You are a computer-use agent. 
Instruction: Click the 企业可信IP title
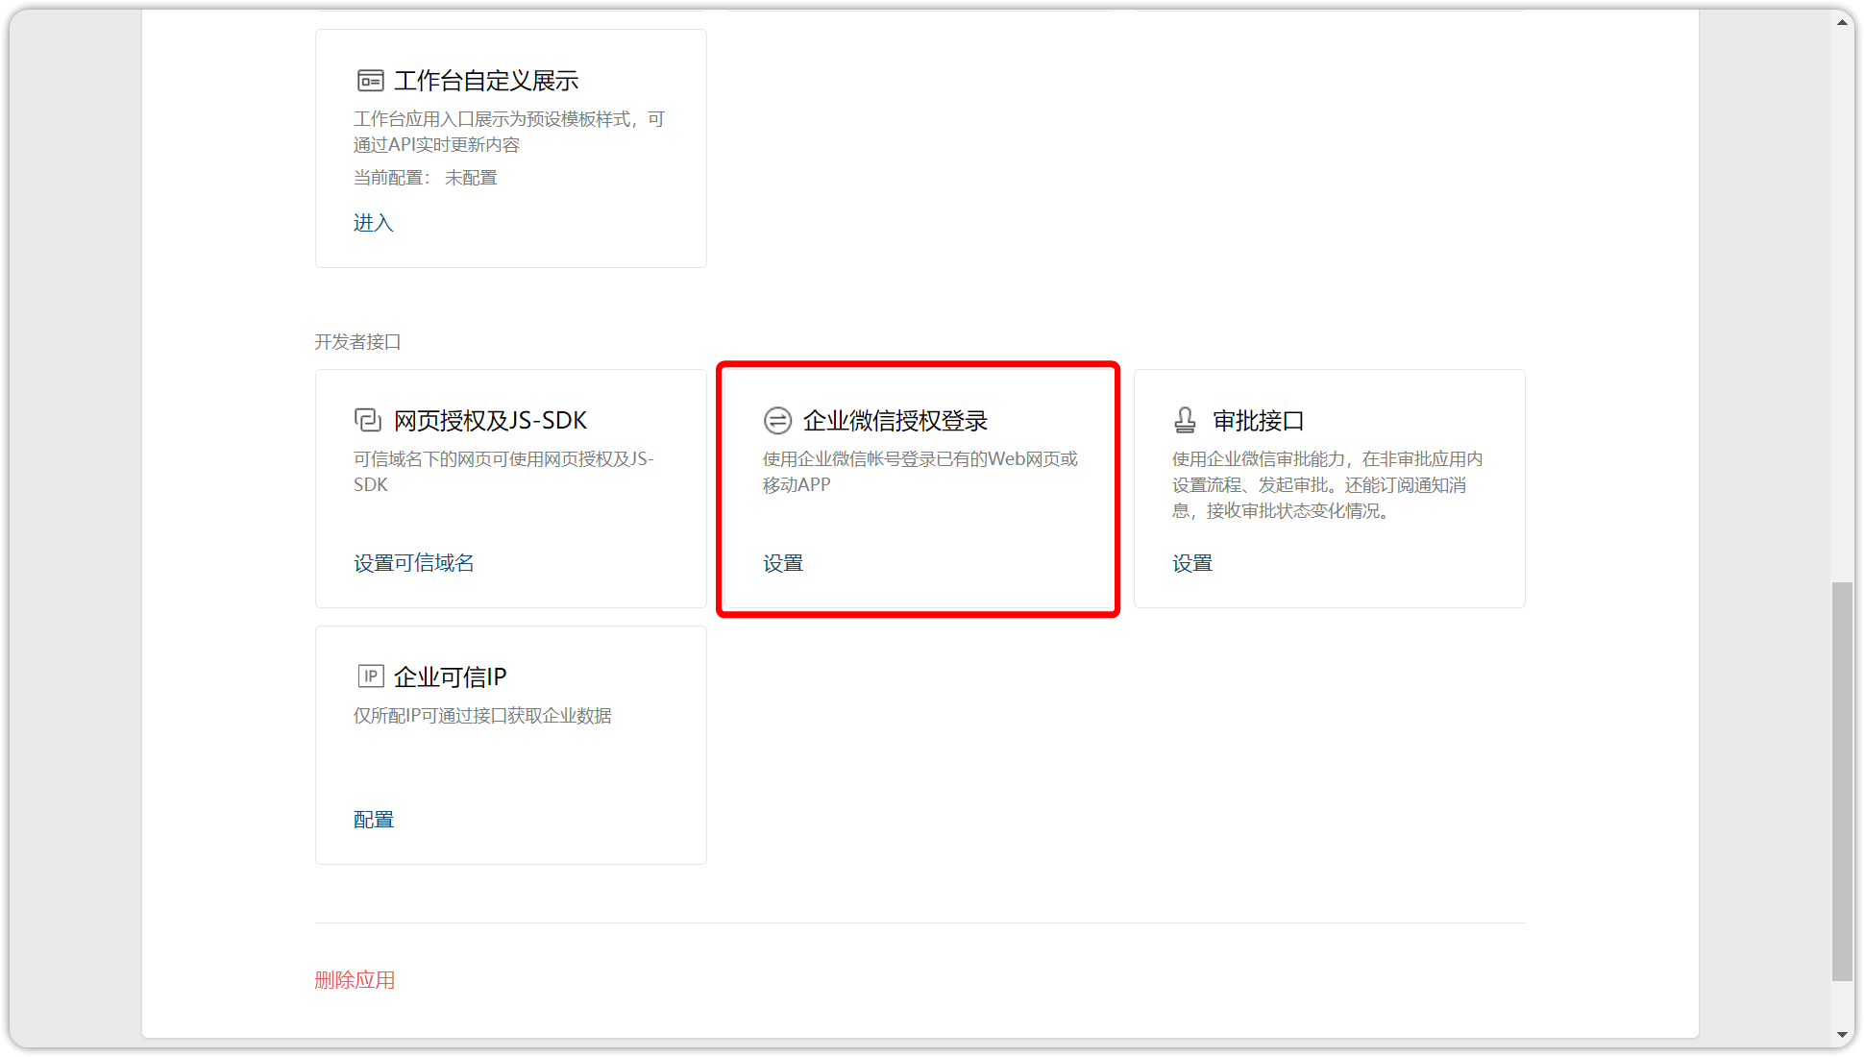coord(450,677)
